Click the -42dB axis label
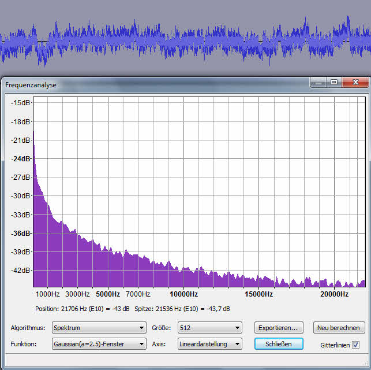The image size is (371, 370). 20,270
